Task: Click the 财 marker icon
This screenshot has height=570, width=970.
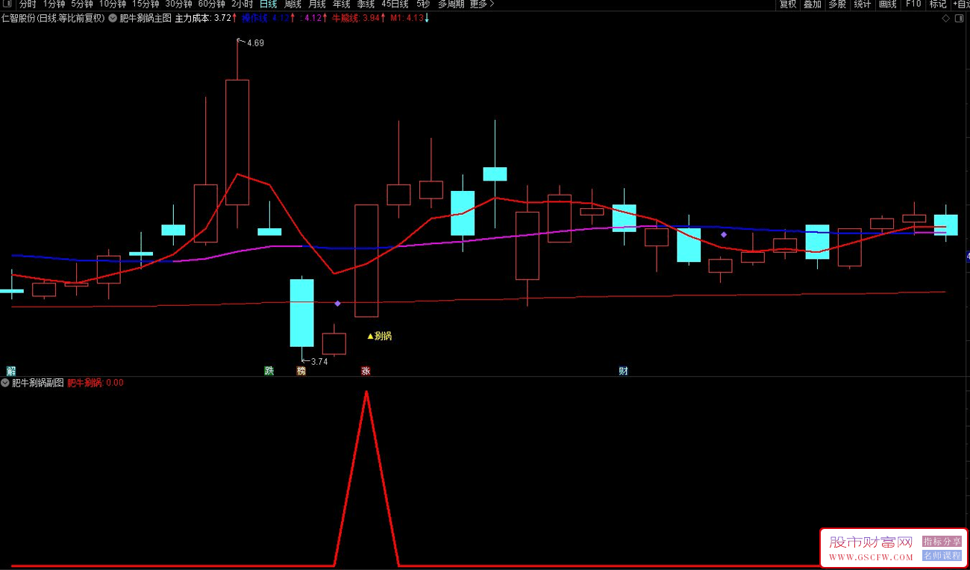Action: 623,371
